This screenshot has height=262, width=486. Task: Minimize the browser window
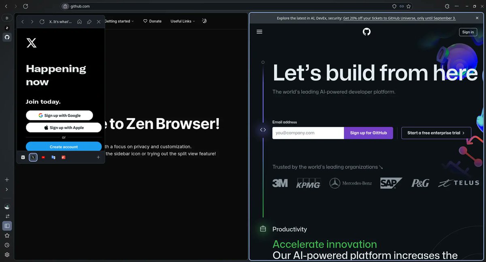[466, 6]
